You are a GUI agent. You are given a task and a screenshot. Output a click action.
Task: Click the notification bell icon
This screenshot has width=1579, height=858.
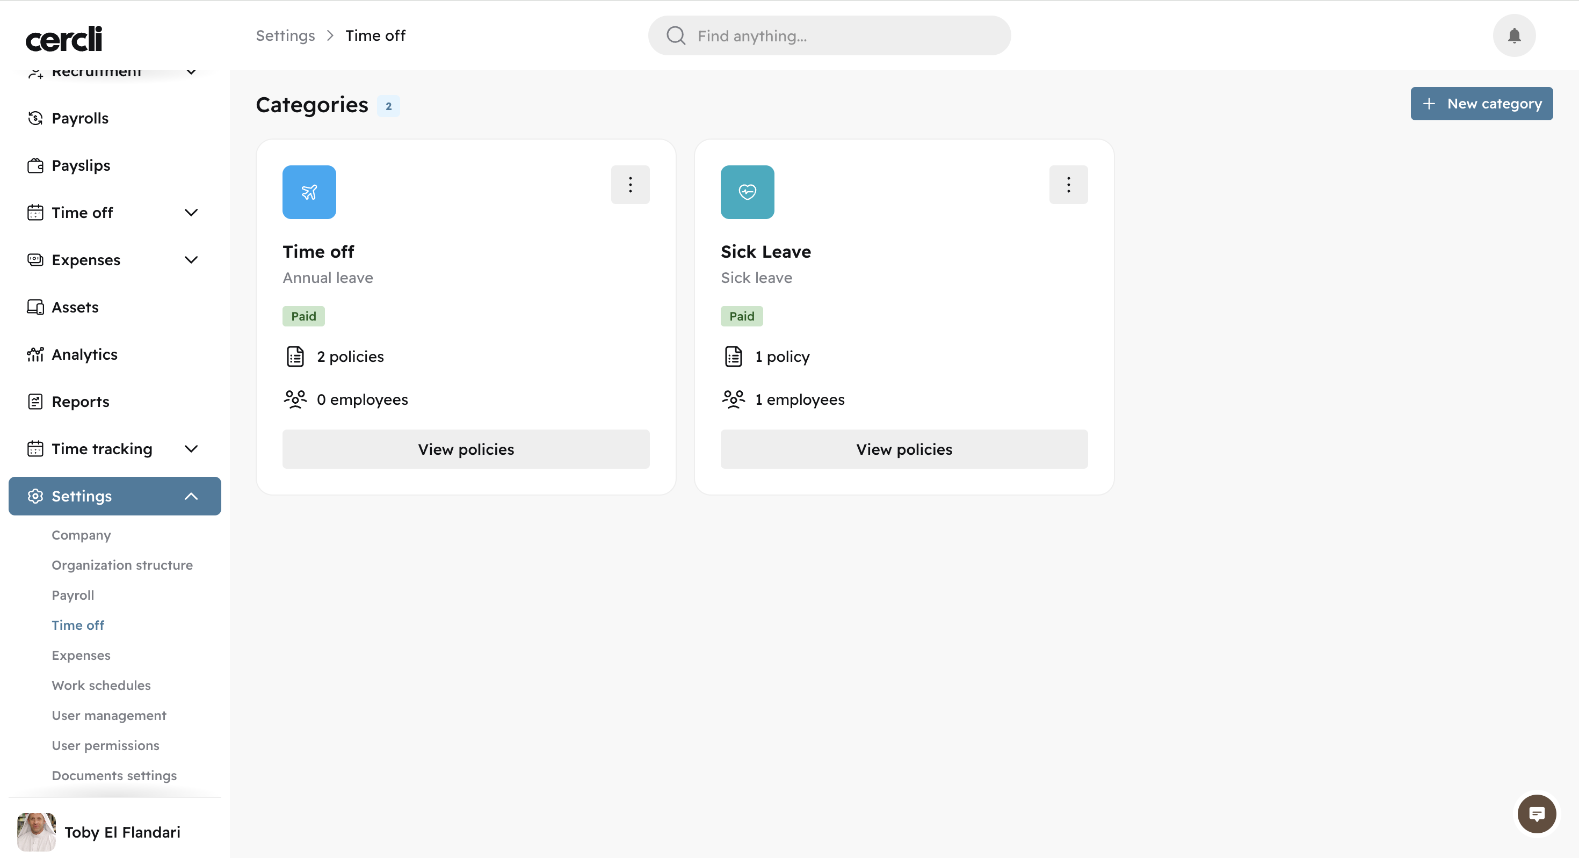point(1513,35)
